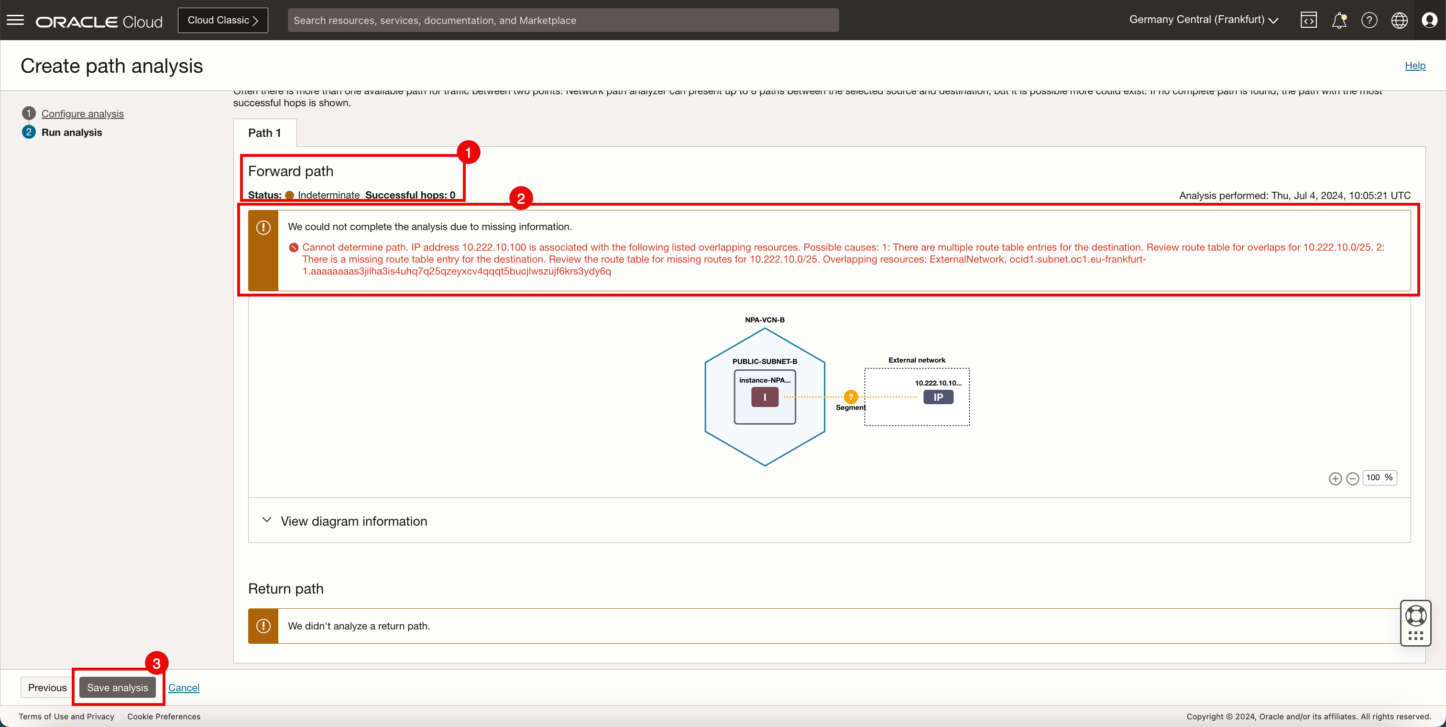
Task: Zoom out the path diagram
Action: click(1352, 478)
